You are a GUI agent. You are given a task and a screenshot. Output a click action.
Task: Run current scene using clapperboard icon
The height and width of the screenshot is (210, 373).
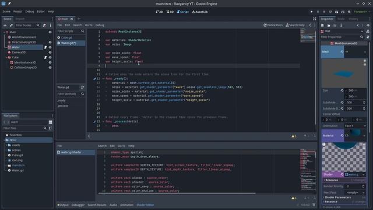click(337, 12)
